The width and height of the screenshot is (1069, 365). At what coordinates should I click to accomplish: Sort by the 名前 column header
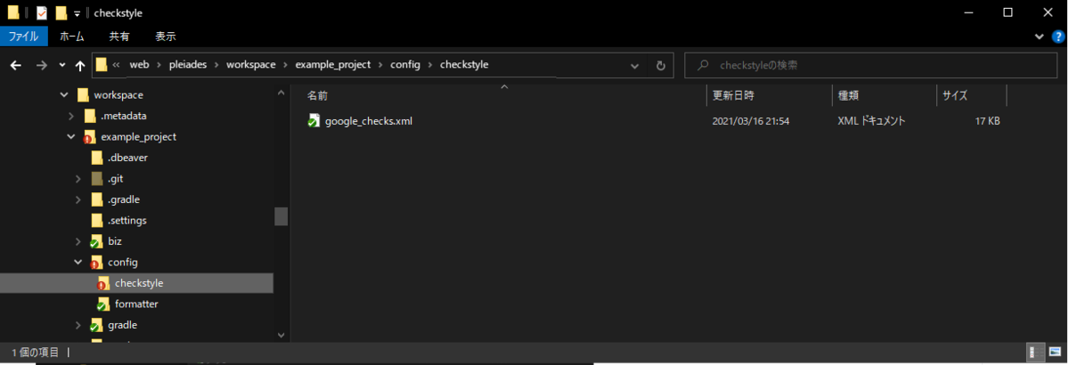tap(318, 95)
